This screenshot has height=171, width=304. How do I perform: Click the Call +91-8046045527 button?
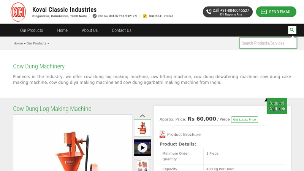coord(228,12)
